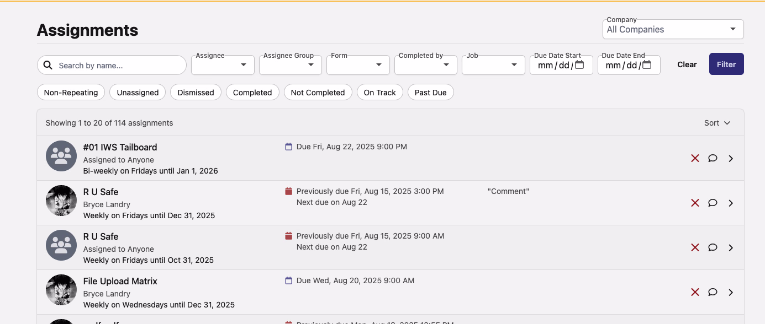Viewport: 765px width, 324px height.
Task: Focus the Search by name field
Action: [112, 65]
